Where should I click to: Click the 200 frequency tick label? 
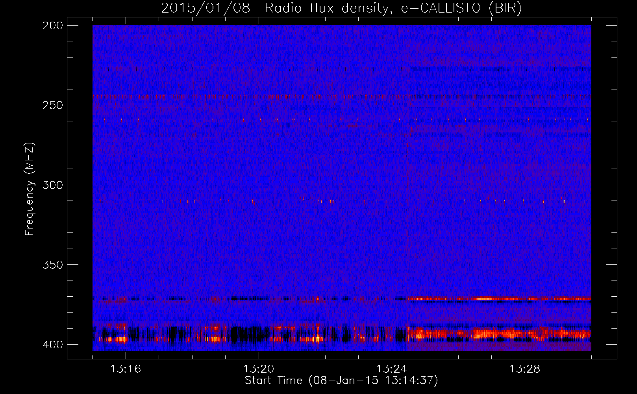[52, 26]
